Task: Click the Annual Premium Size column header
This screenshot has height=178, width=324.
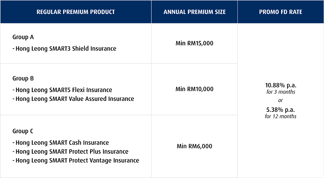Action: 194,12
